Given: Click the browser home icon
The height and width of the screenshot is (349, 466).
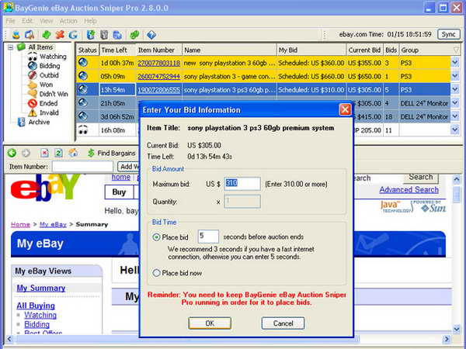Looking at the screenshot, I should tap(73, 153).
